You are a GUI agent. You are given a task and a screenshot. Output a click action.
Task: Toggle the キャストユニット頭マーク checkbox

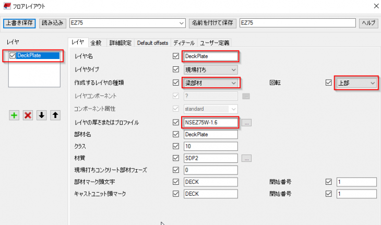pos(176,194)
